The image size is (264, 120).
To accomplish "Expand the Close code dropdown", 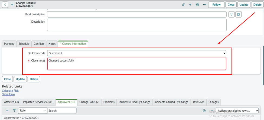I will click(x=137, y=53).
